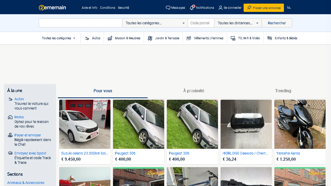
Task: Click the Rechercher button
Action: (x=277, y=23)
